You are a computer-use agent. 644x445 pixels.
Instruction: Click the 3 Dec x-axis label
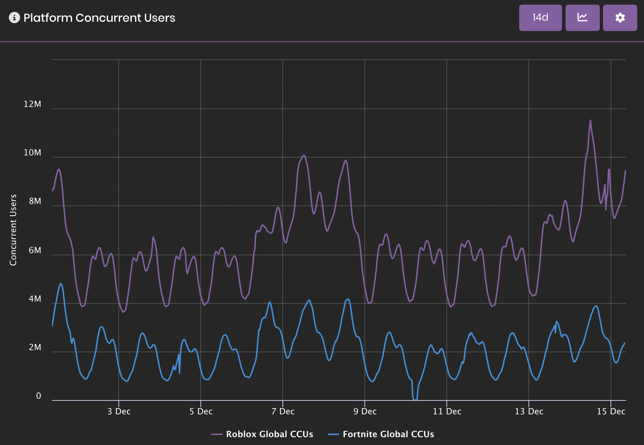pyautogui.click(x=119, y=411)
